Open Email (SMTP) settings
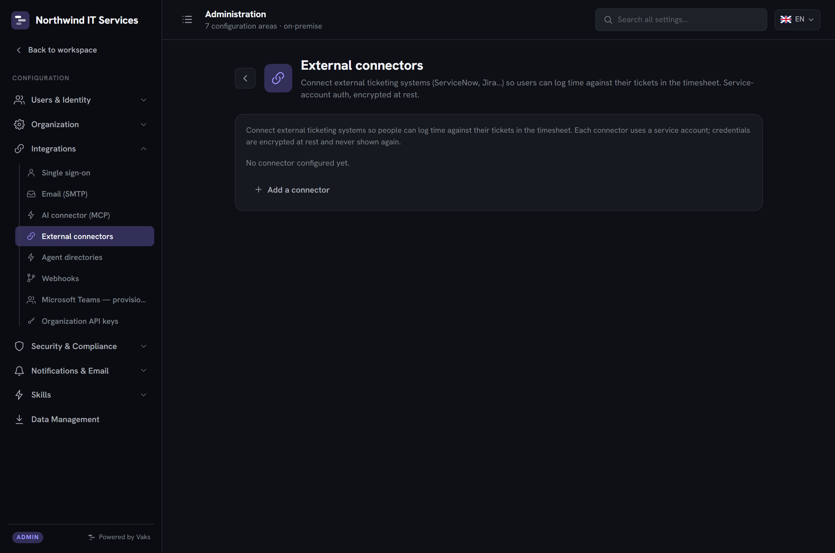 tap(84, 194)
